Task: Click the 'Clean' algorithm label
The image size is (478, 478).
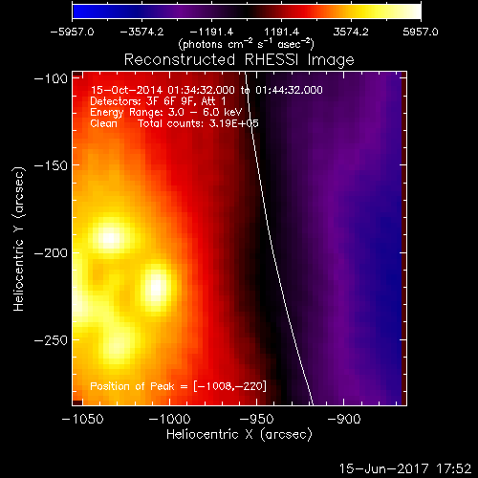Action: click(103, 123)
